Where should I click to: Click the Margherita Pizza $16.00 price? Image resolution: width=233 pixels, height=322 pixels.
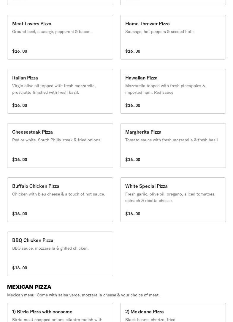[133, 160]
